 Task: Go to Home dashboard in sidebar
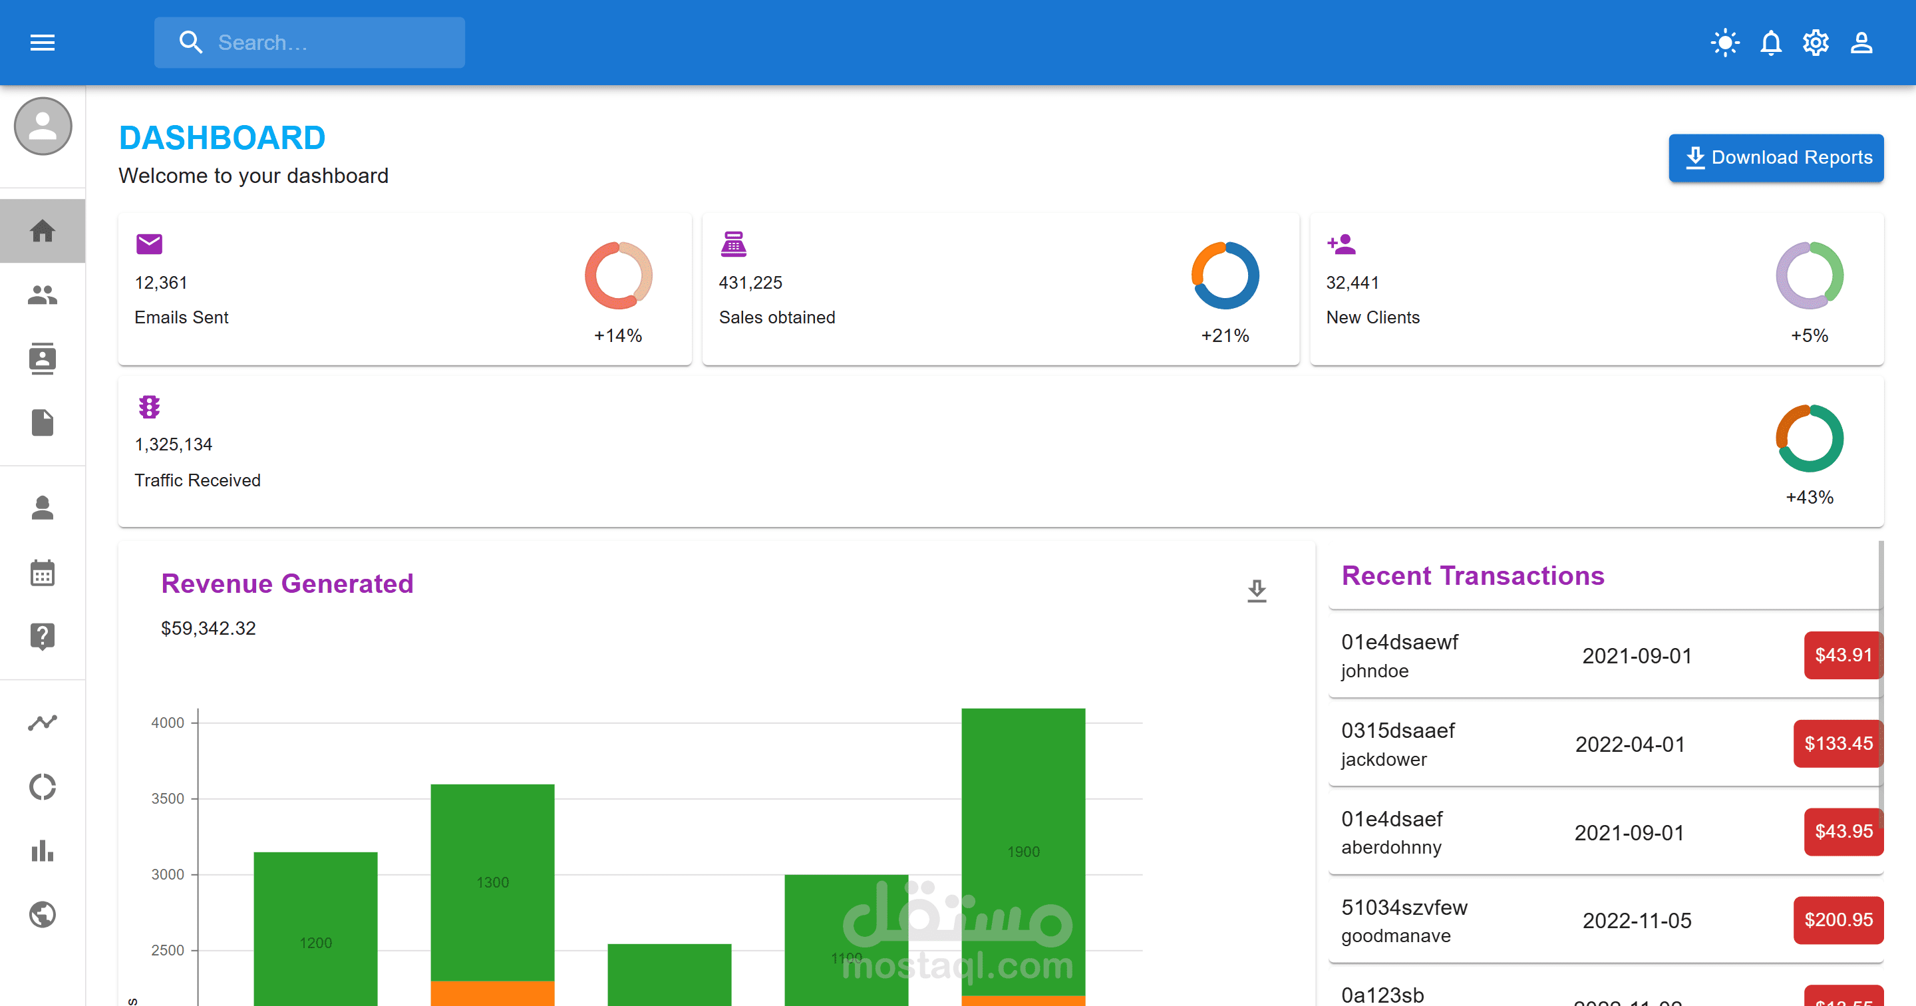coord(43,231)
